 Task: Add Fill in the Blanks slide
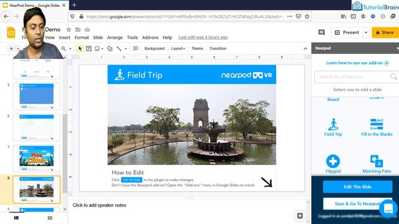tap(377, 128)
